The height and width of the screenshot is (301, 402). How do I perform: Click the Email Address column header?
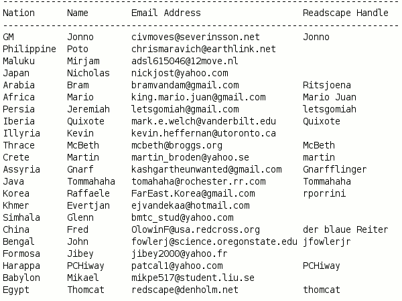click(165, 13)
